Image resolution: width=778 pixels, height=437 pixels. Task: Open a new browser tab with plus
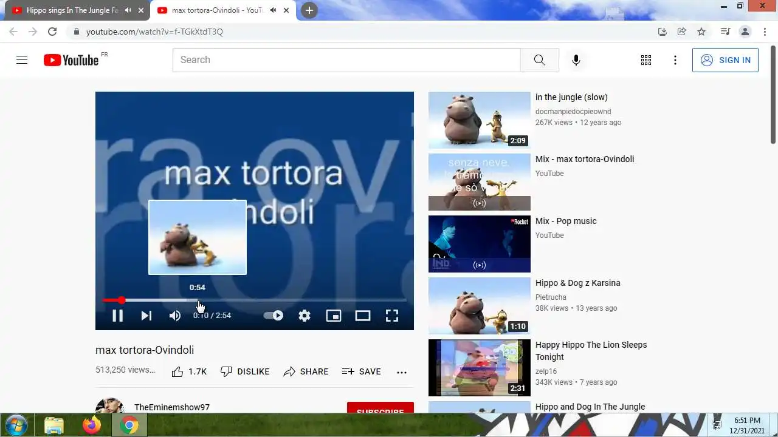coord(309,10)
